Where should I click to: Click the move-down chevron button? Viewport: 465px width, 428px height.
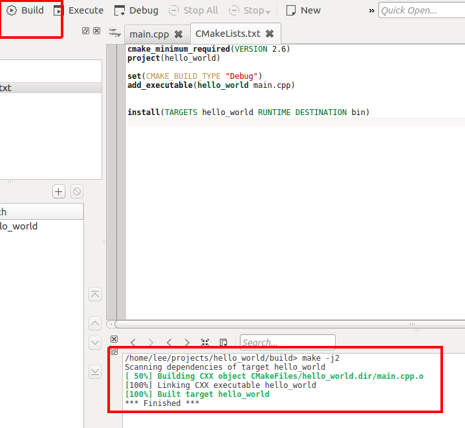(x=95, y=343)
